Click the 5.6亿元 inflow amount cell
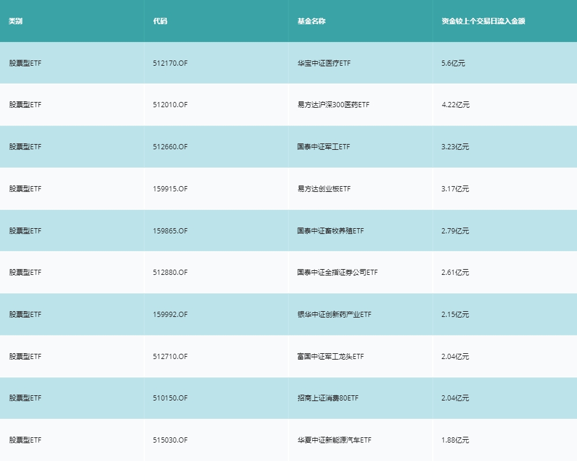This screenshot has width=577, height=461. [452, 63]
